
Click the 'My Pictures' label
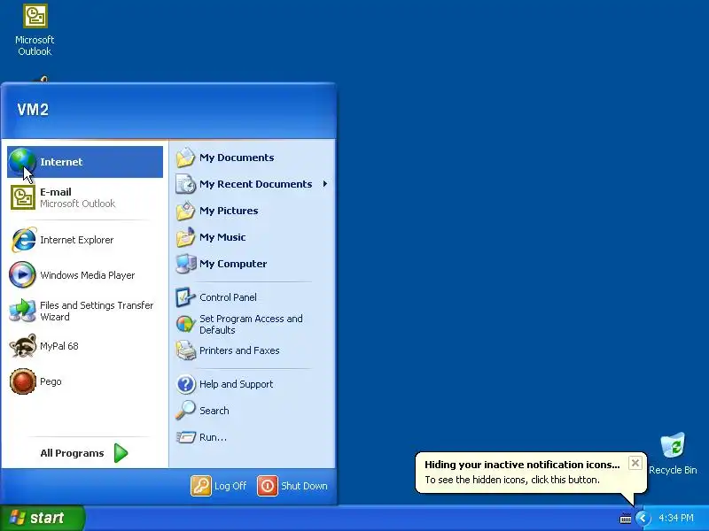229,211
